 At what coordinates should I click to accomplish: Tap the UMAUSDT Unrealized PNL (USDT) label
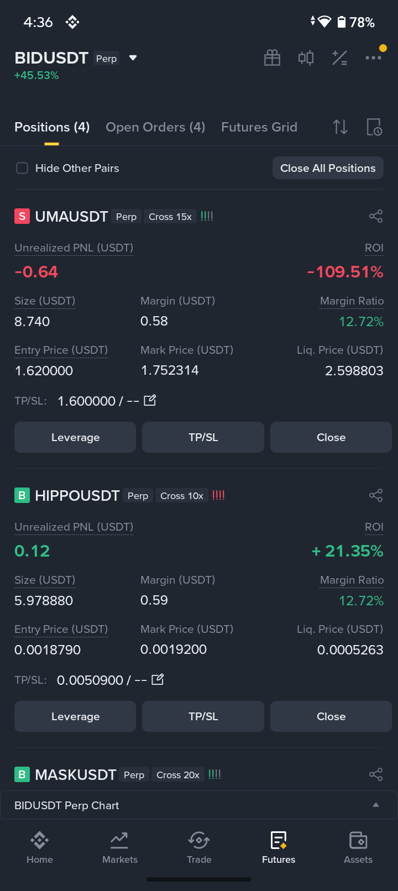pos(74,248)
